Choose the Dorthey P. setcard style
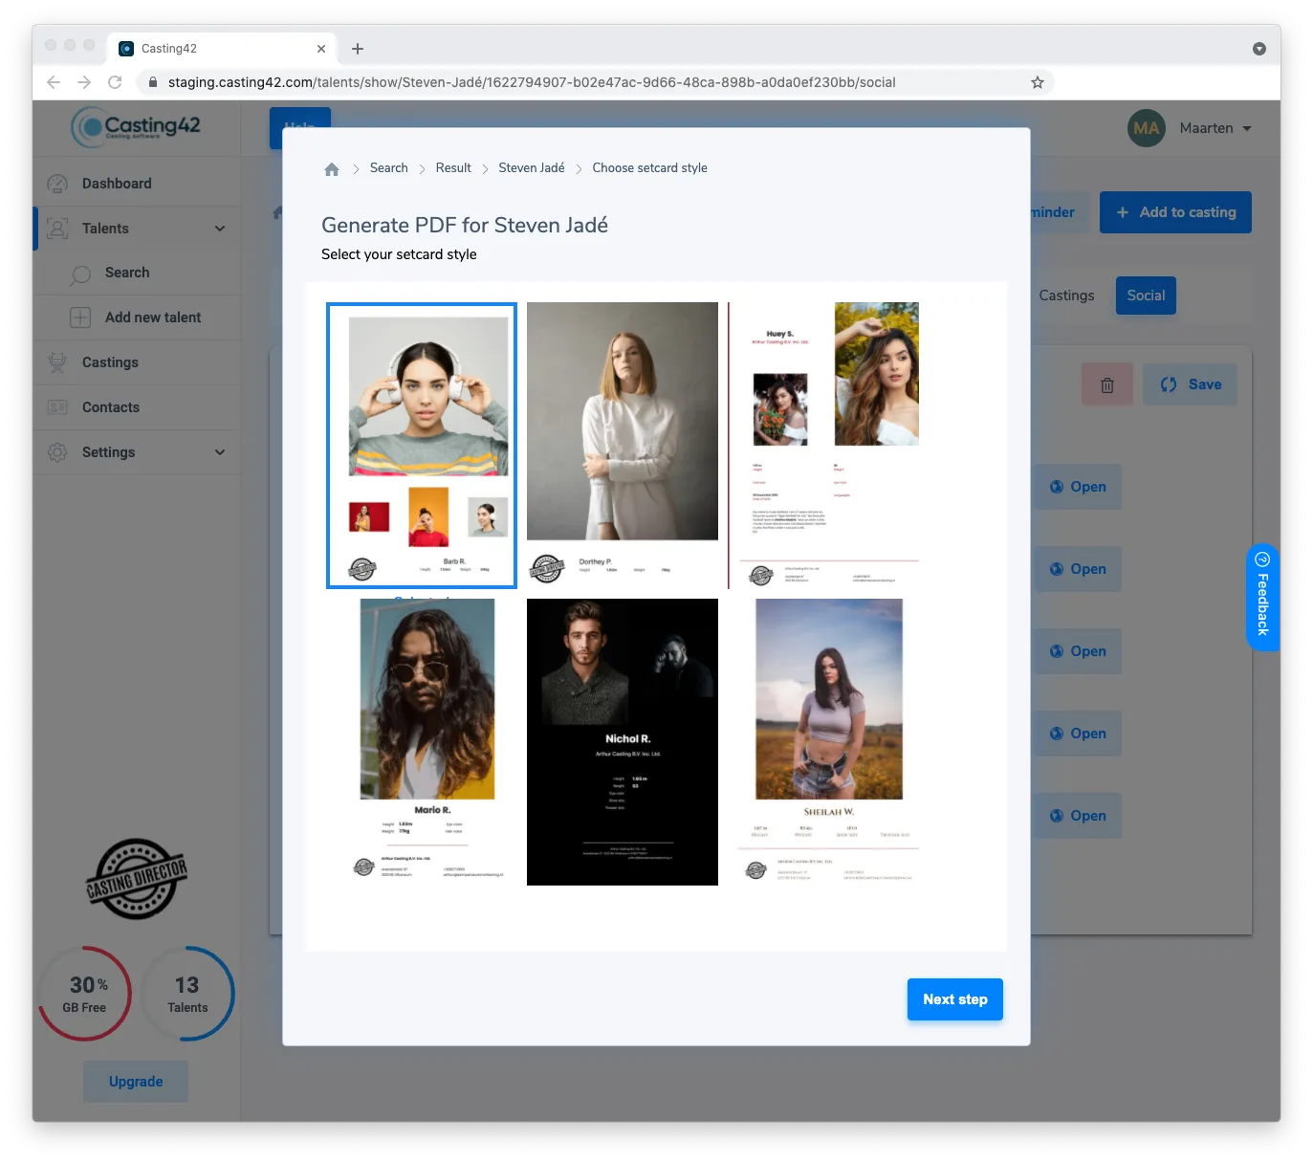Screen dimensions: 1313x1162 coord(622,446)
